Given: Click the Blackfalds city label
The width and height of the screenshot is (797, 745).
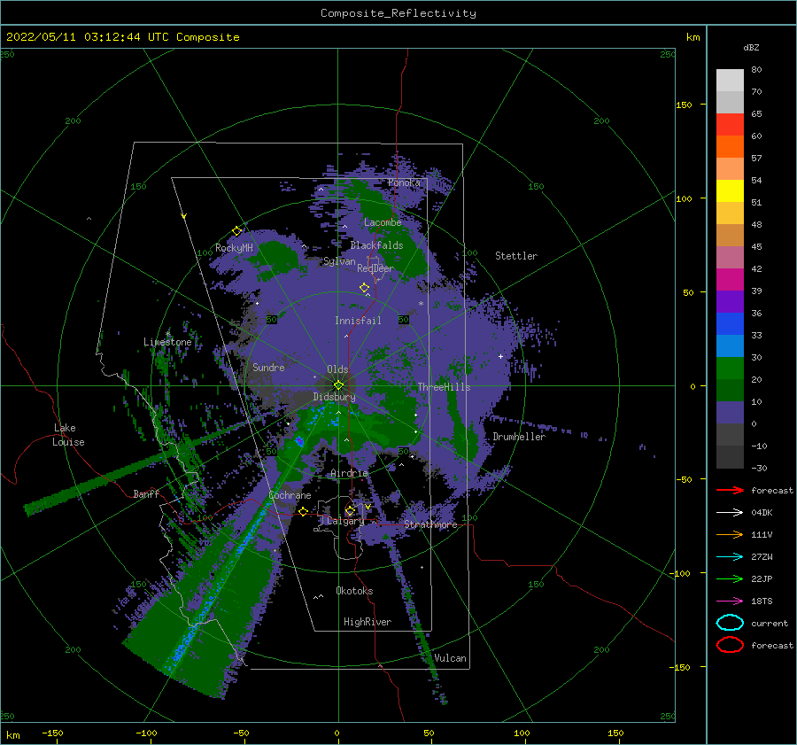Looking at the screenshot, I should (376, 245).
